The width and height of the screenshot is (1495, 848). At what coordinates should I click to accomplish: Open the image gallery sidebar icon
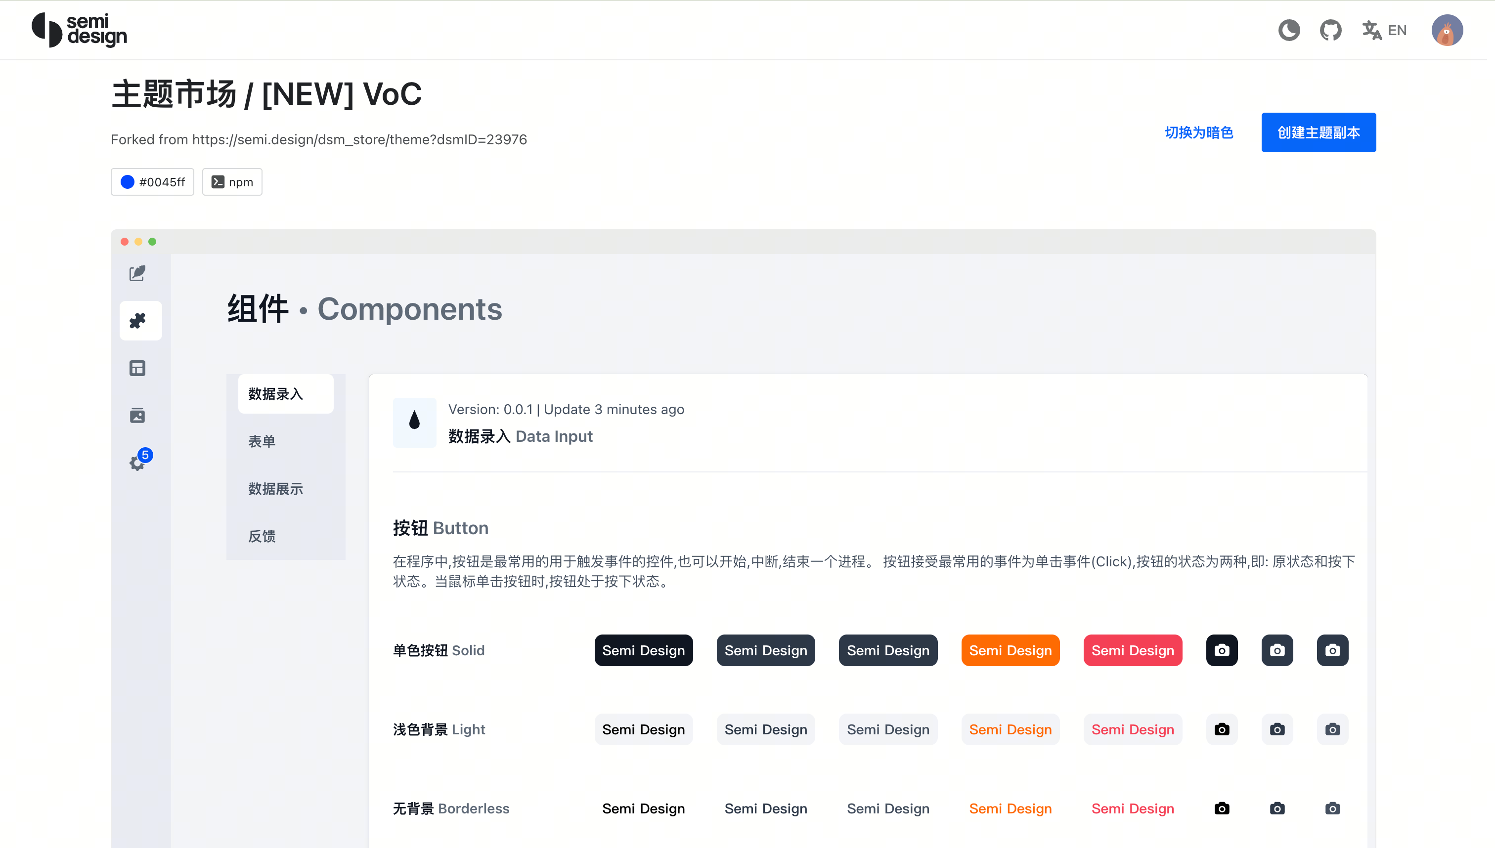click(137, 415)
